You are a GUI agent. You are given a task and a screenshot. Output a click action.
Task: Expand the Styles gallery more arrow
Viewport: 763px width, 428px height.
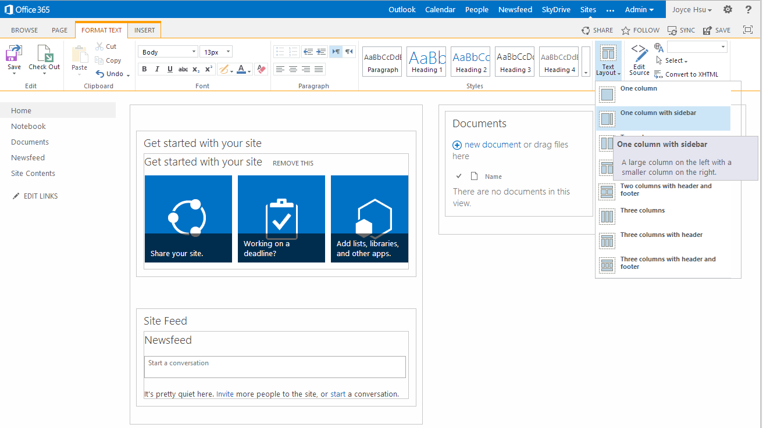(586, 62)
